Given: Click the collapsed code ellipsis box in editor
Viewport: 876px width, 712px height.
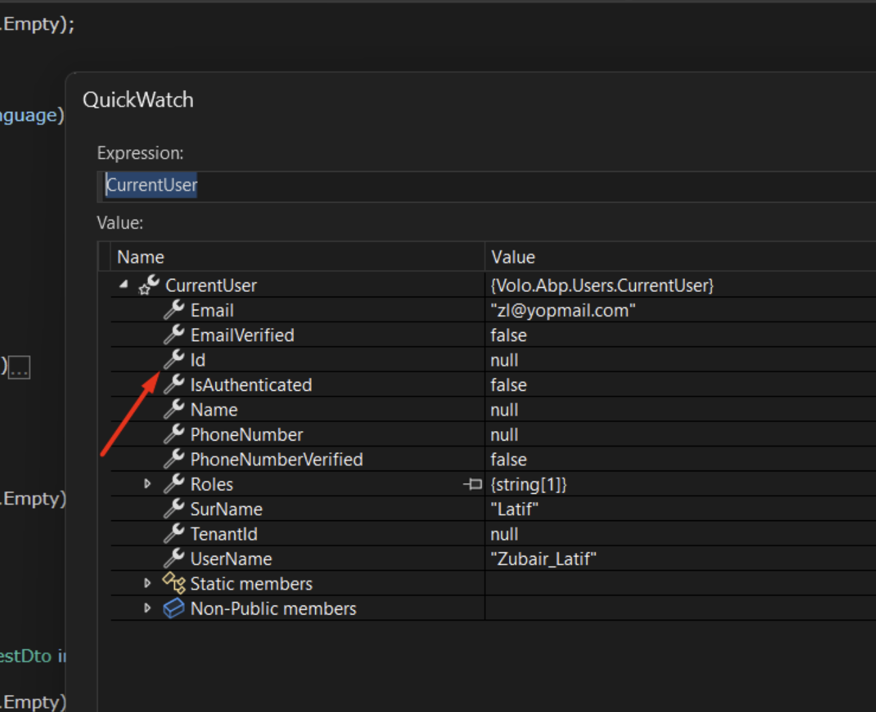Looking at the screenshot, I should 19,368.
